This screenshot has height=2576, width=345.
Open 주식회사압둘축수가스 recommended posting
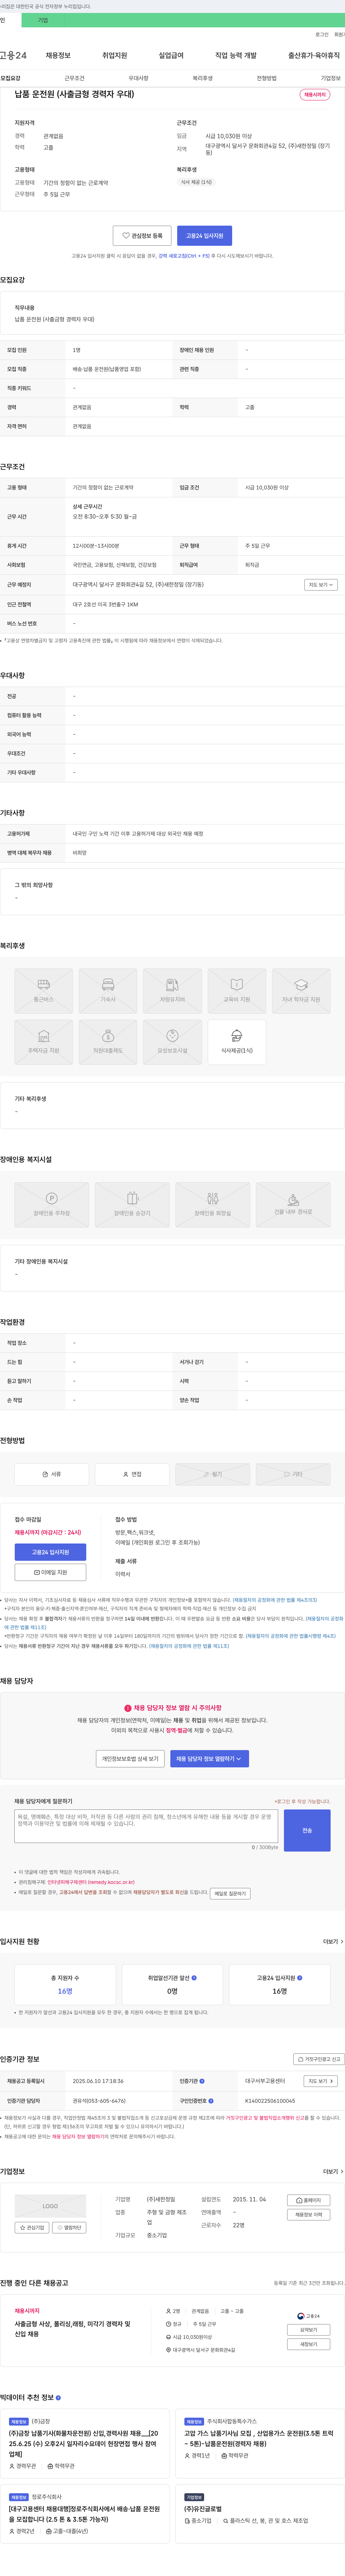tap(259, 2438)
